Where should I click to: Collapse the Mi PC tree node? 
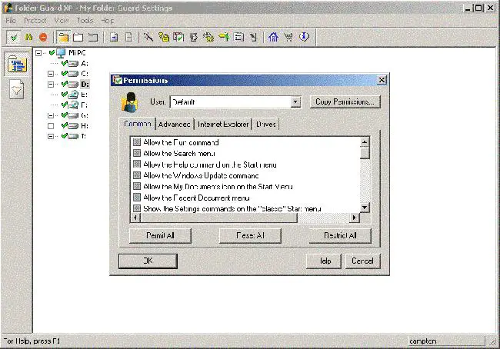(38, 53)
